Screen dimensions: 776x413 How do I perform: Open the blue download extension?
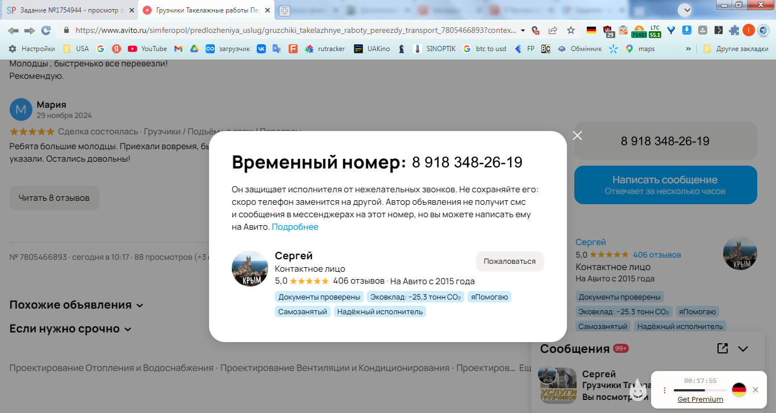point(687,30)
